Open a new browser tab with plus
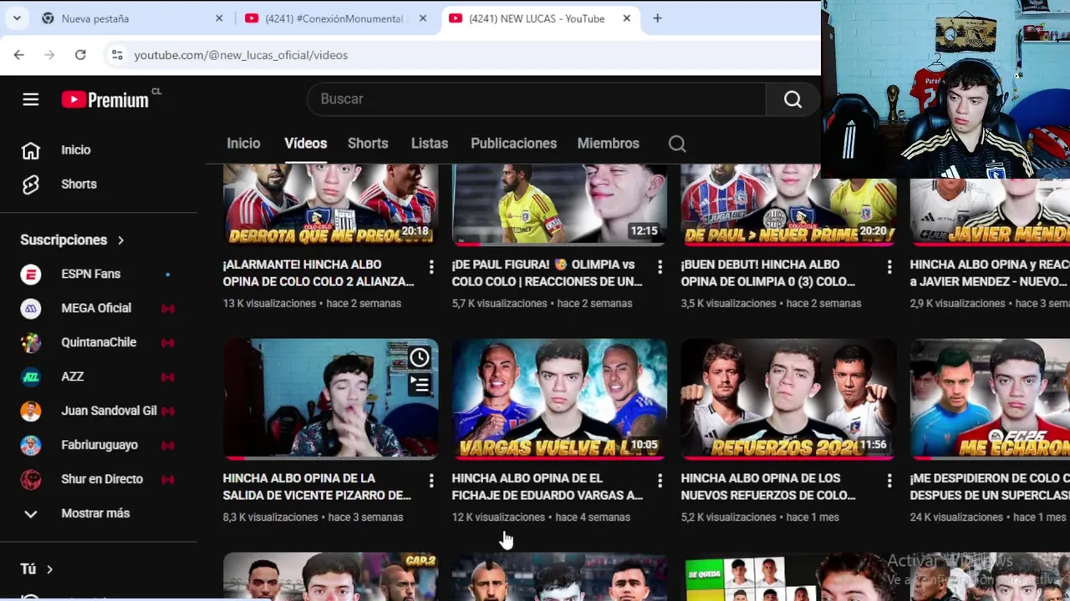Screen dimensions: 1070x601 [657, 18]
